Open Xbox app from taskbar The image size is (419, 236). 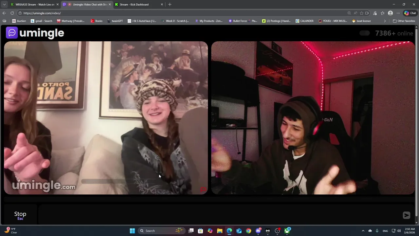pyautogui.click(x=287, y=231)
